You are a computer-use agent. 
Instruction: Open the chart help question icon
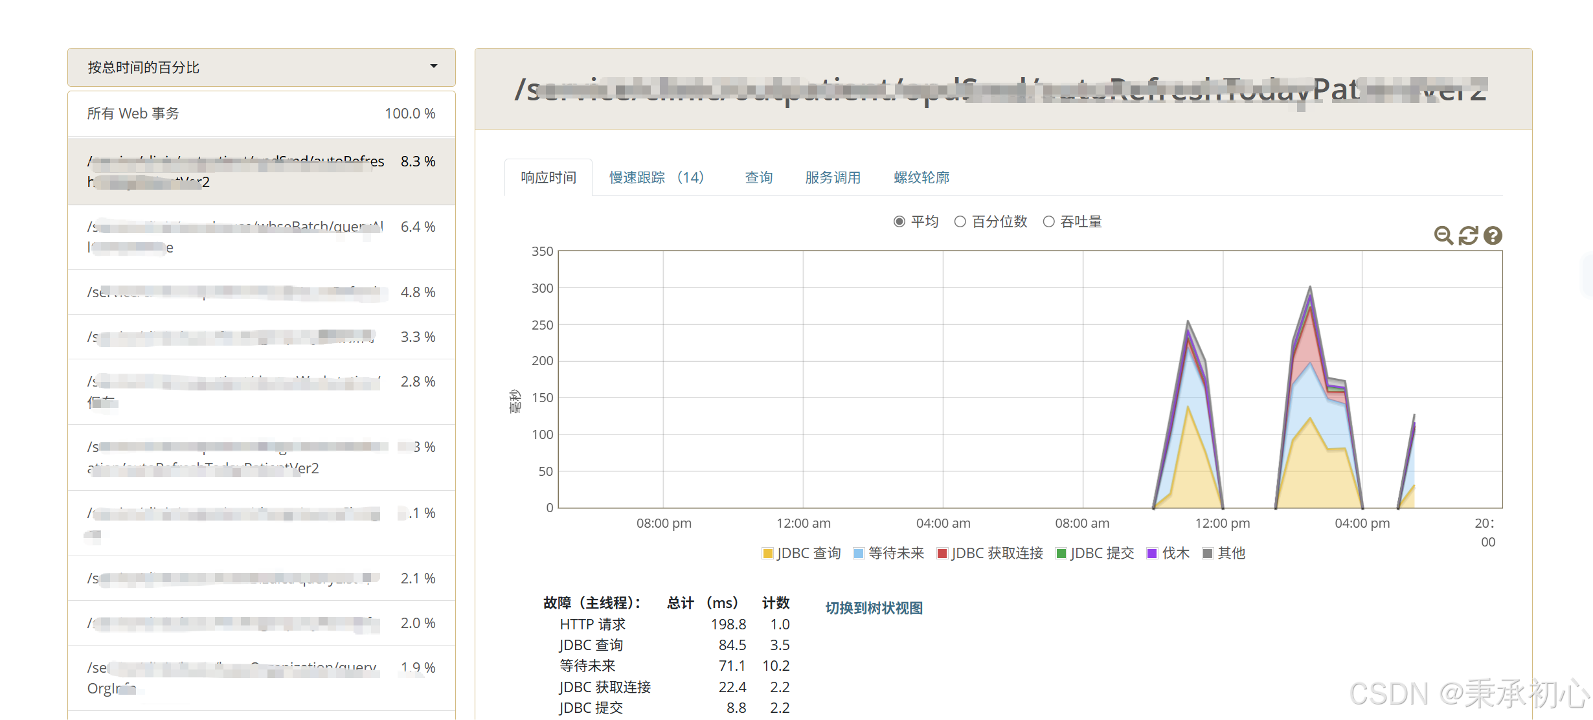[x=1493, y=236]
